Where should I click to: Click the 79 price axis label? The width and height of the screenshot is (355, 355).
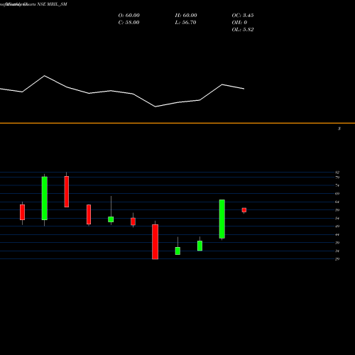tap(337, 177)
